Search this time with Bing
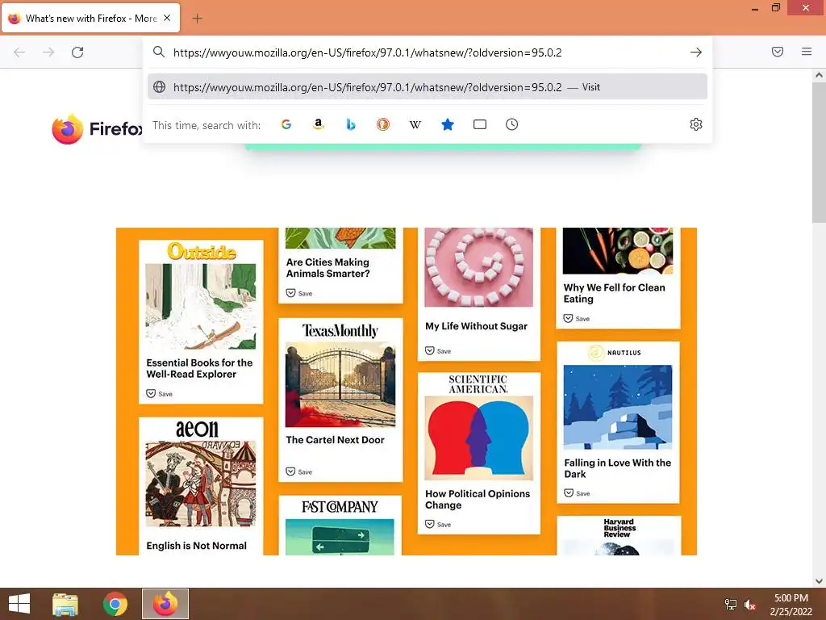The height and width of the screenshot is (620, 826). click(351, 124)
